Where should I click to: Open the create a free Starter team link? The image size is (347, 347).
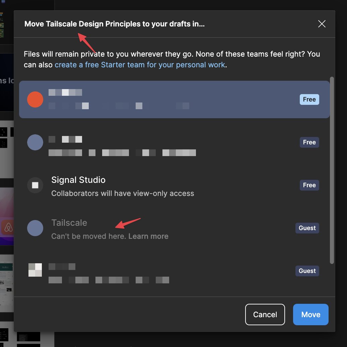pos(140,65)
